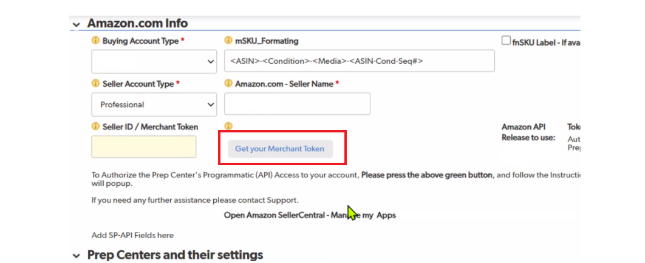
Task: Click the Amazon API Release to use label
Action: click(528, 132)
